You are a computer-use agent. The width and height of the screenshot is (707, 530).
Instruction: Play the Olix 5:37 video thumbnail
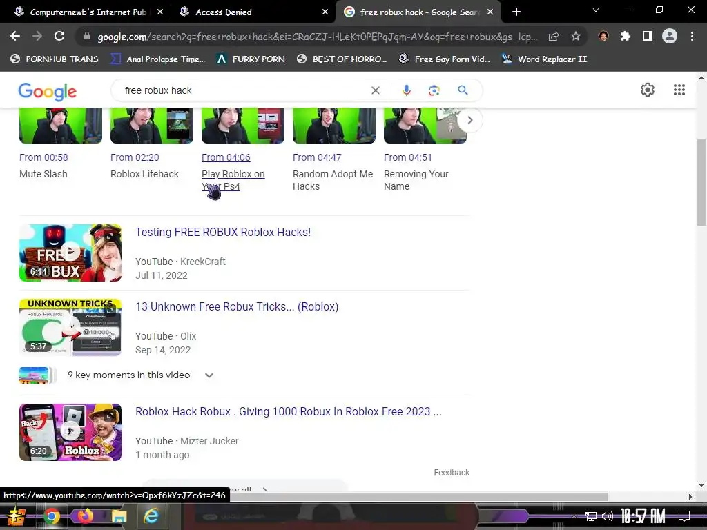70,327
